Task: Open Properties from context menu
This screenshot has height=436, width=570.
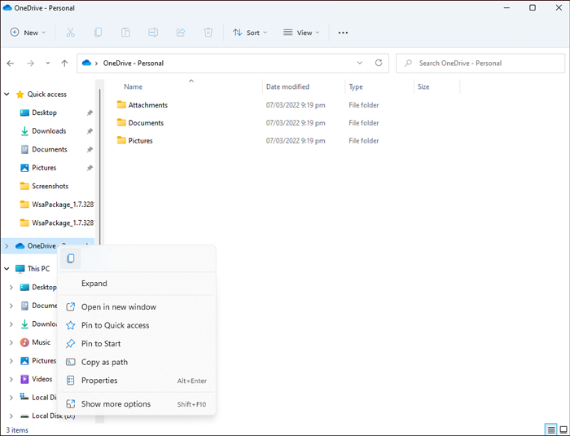Action: coord(137,381)
